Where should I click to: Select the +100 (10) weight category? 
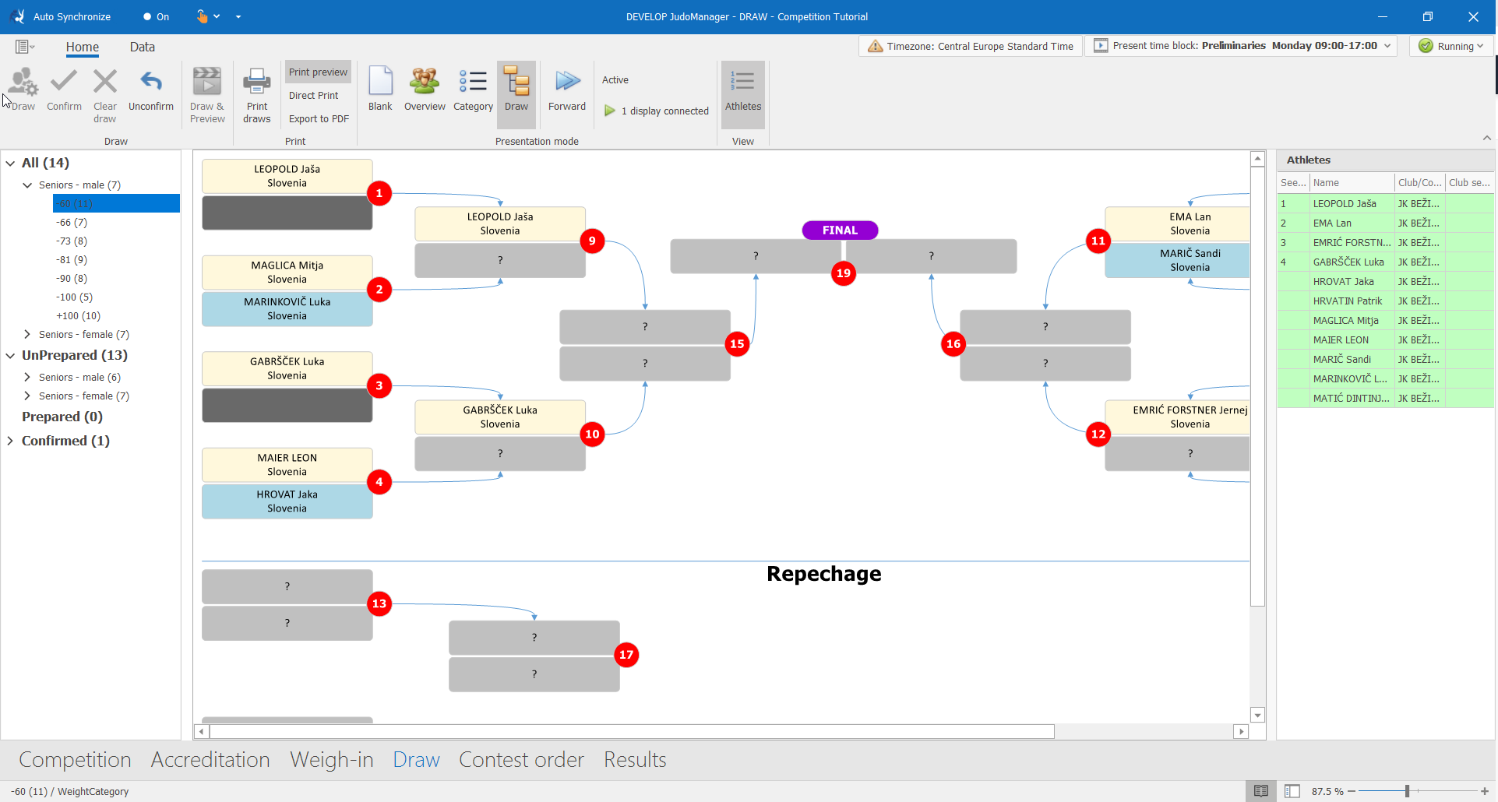[x=79, y=315]
